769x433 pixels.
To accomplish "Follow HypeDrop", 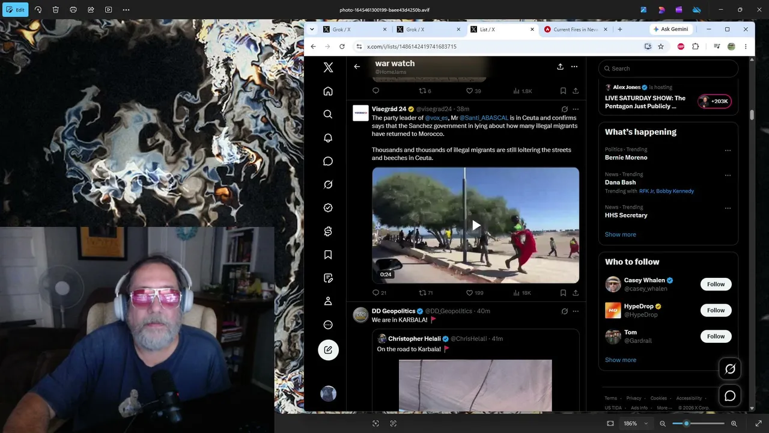I will coord(716,310).
